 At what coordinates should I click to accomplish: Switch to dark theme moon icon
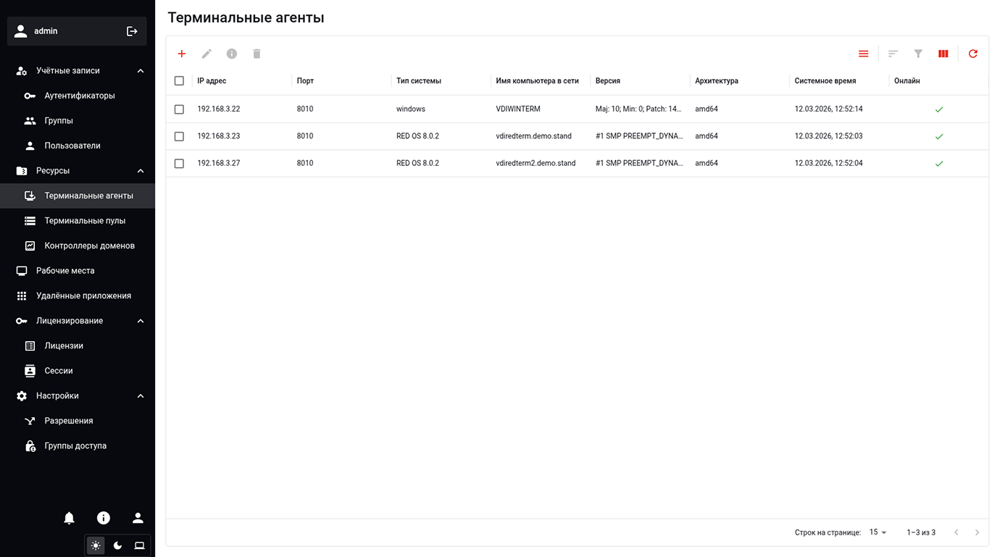[x=117, y=545]
